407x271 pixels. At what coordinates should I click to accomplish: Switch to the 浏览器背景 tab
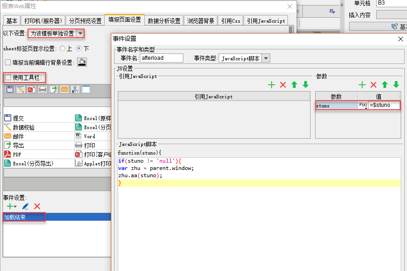click(x=201, y=21)
